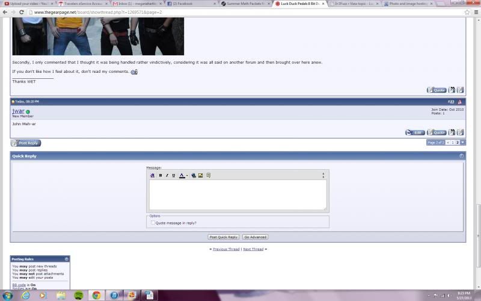Click the insert link globe icon
481x301 pixels.
194,175
